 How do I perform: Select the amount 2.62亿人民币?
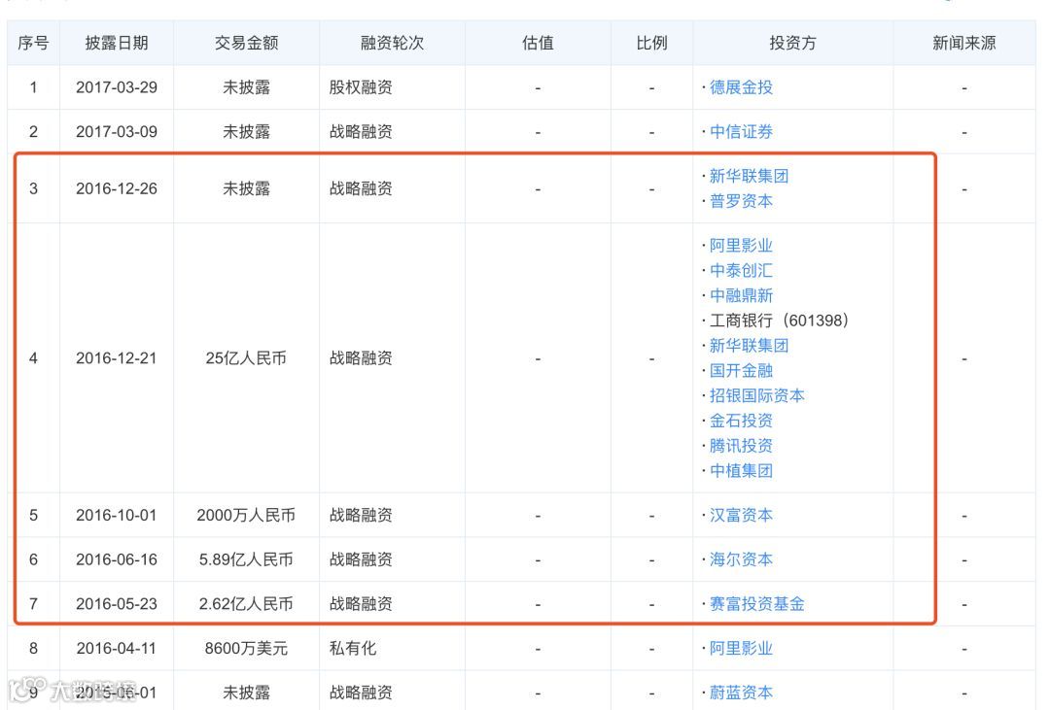pos(246,603)
